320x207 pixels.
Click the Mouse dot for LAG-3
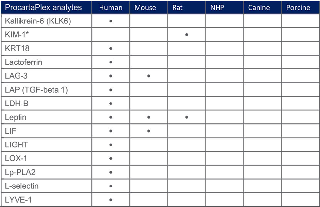(149, 76)
